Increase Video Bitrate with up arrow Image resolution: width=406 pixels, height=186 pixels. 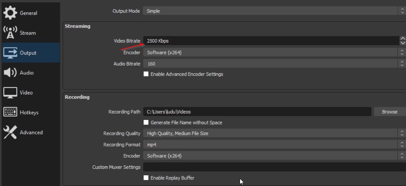click(x=403, y=38)
